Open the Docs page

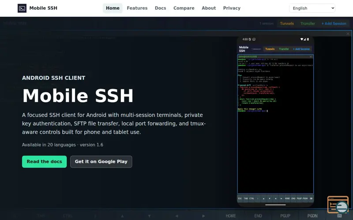(x=160, y=8)
